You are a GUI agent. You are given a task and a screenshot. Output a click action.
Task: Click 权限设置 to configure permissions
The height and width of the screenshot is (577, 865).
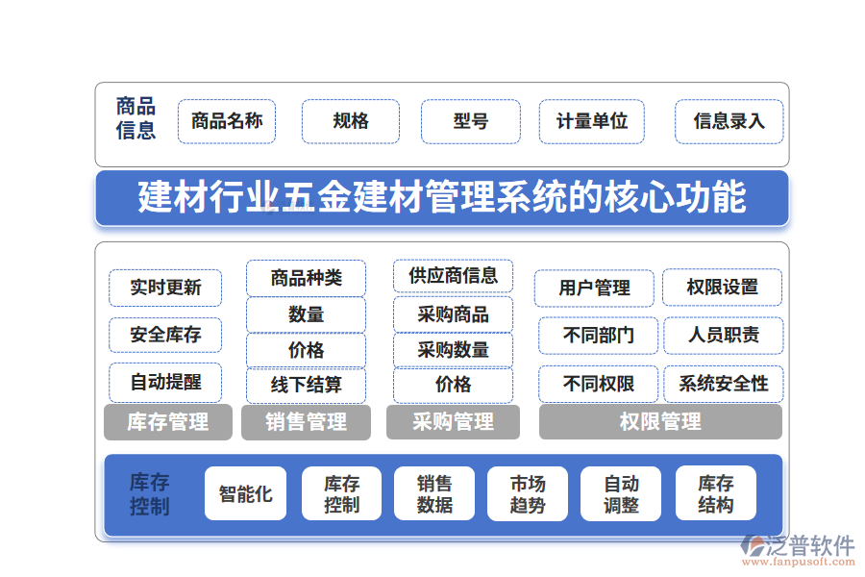point(723,288)
